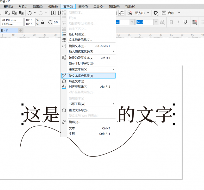Click the Undo arrow icon
This screenshot has height=190, width=204.
point(30,13)
